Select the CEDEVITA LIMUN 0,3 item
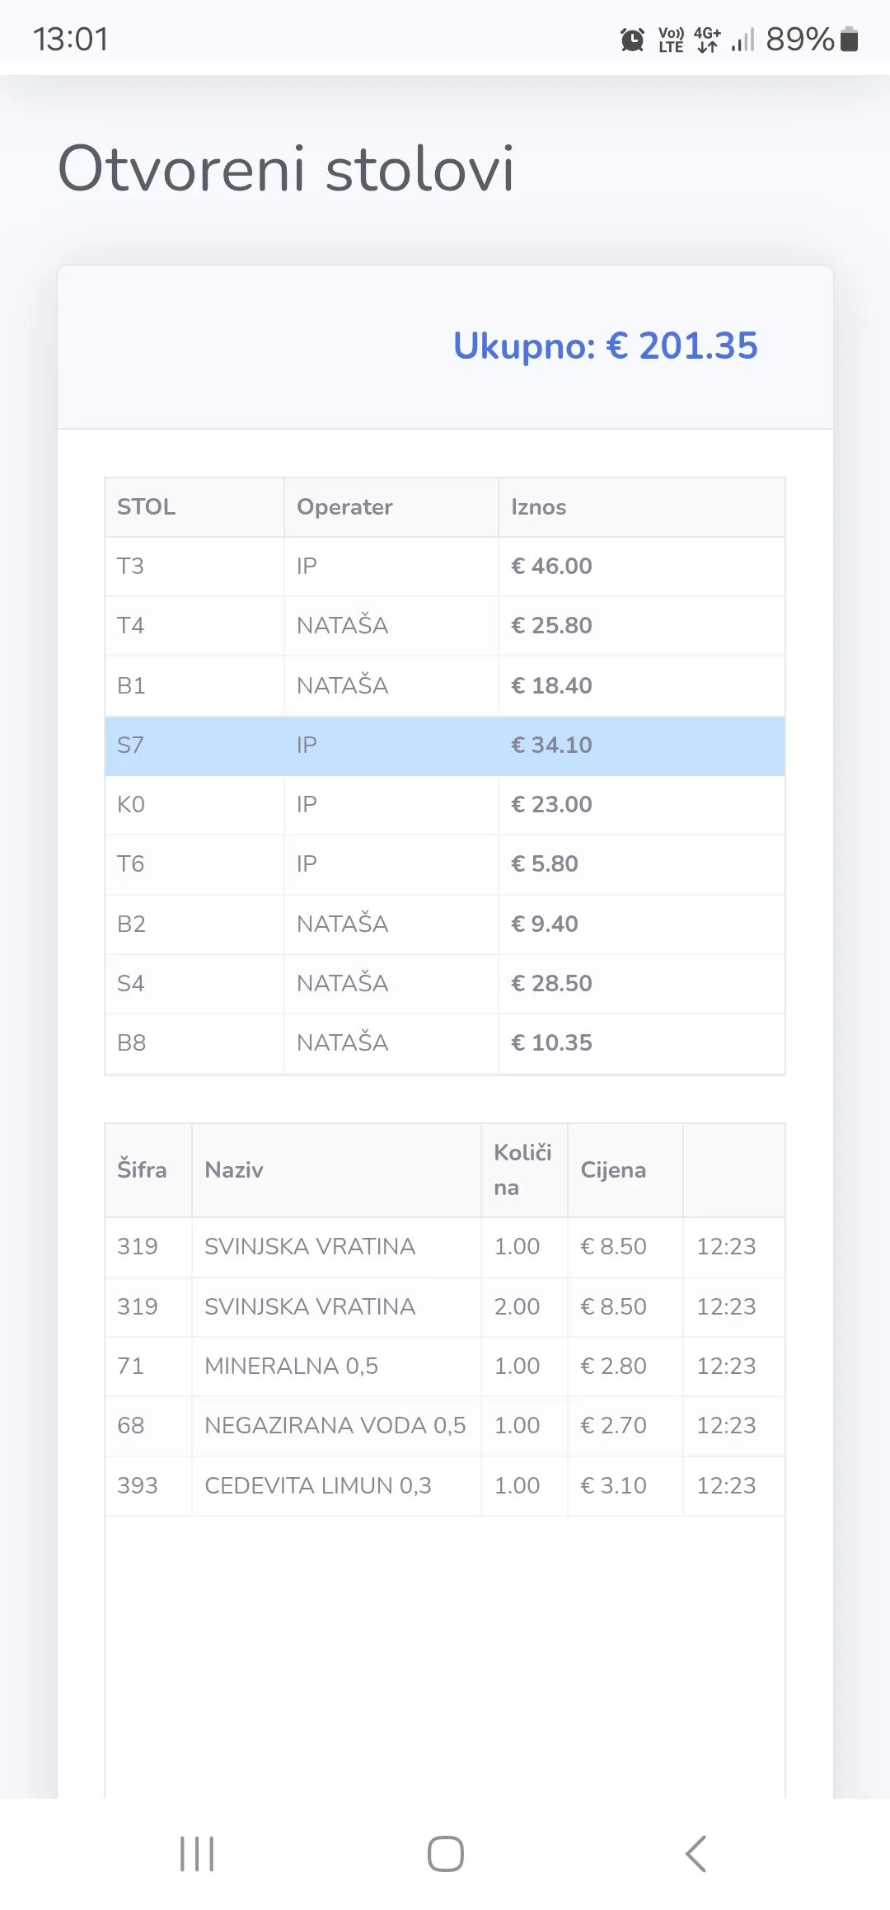The image size is (890, 1910). tap(318, 1485)
